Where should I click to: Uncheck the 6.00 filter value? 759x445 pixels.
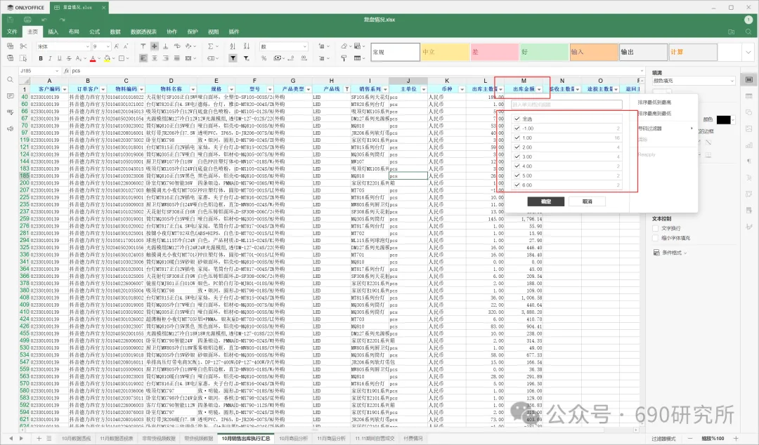pos(517,185)
